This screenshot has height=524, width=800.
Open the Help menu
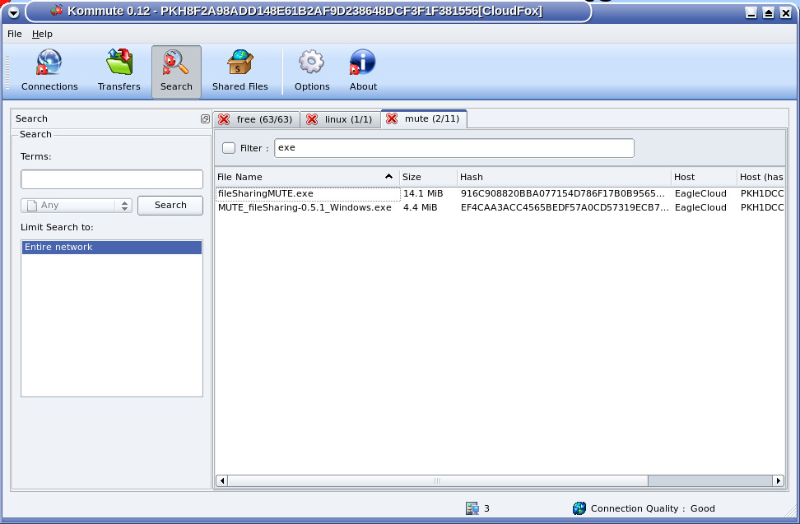pyautogui.click(x=42, y=35)
